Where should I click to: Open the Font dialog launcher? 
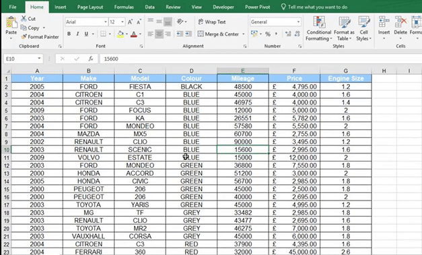[x=141, y=46]
